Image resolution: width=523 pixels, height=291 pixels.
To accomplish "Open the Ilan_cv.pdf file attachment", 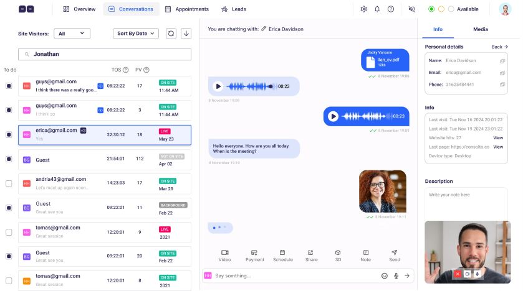I will 385,60.
